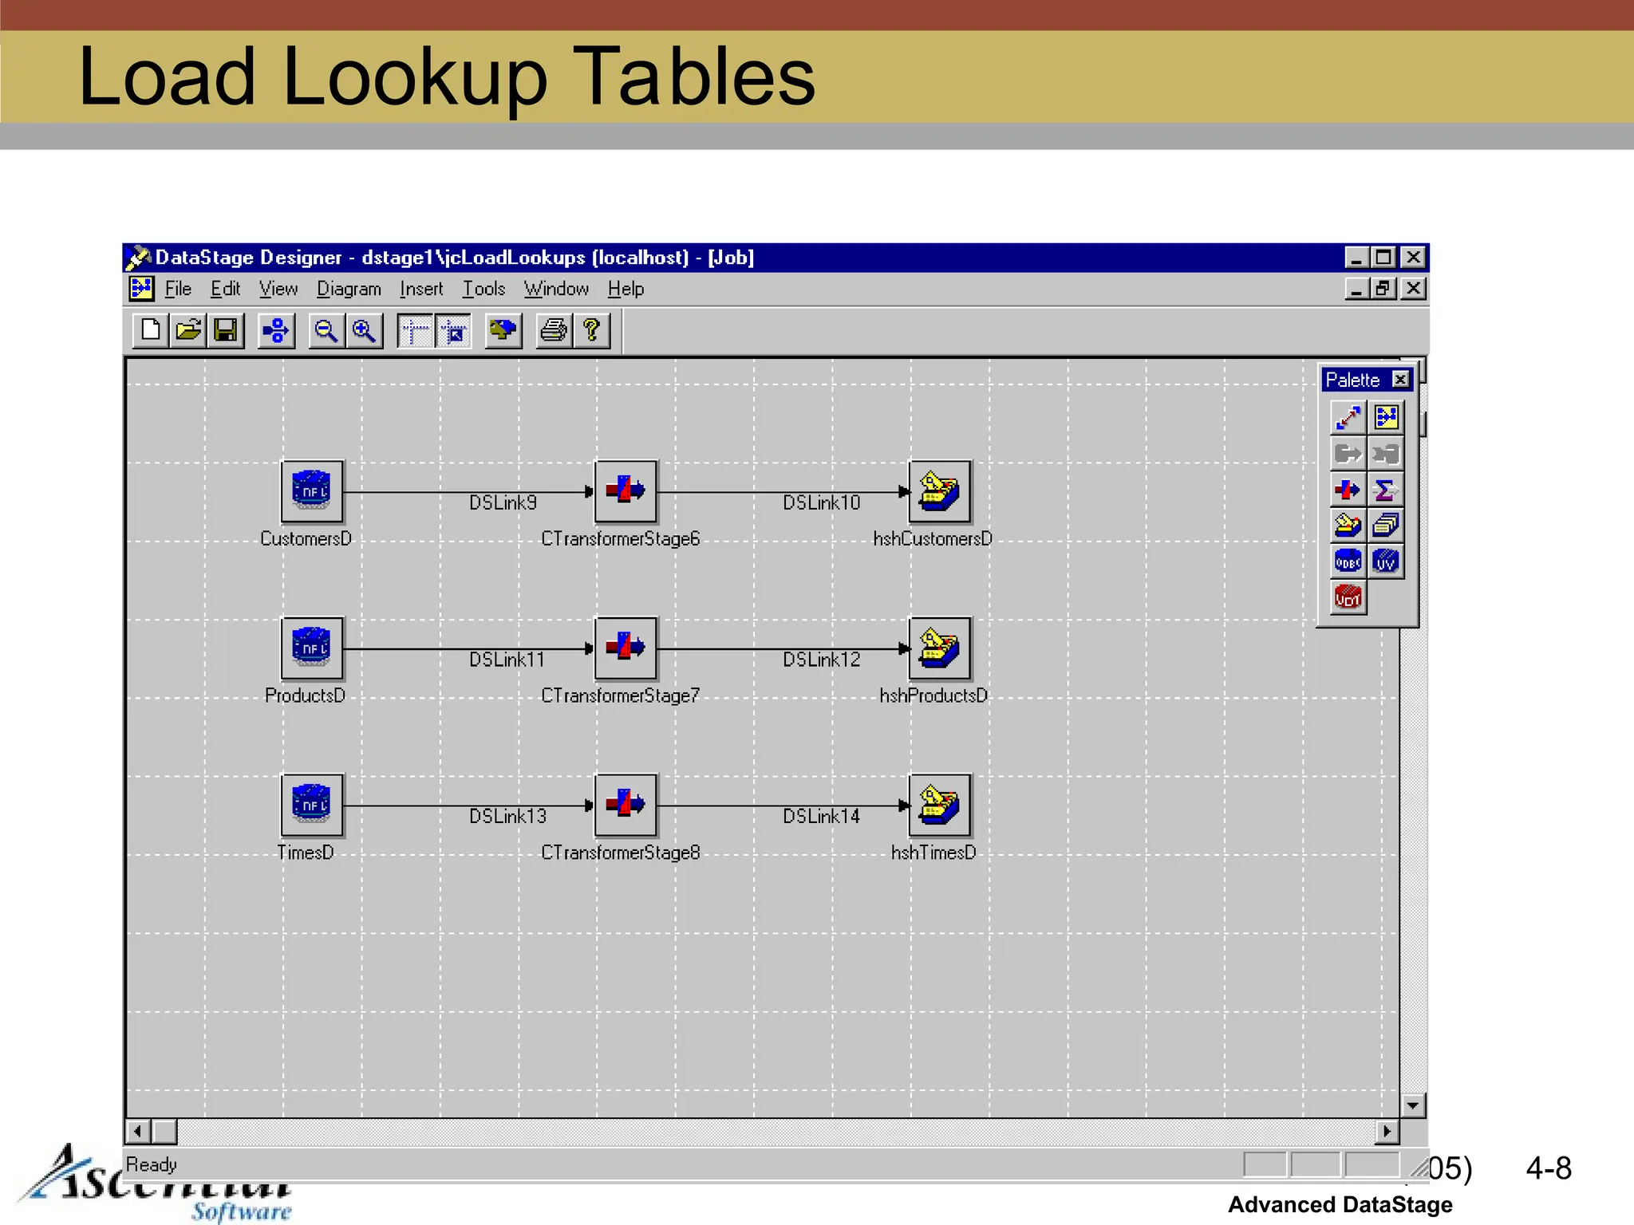
Task: Click the horizontal scrollbar left arrow
Action: click(138, 1131)
